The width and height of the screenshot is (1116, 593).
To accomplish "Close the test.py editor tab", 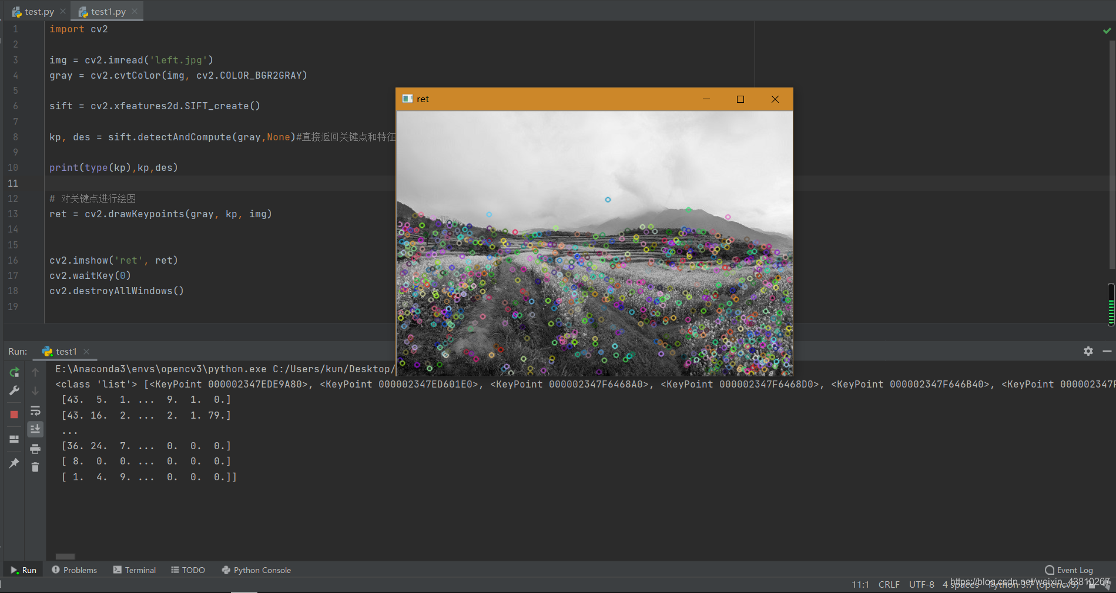I will (x=63, y=11).
